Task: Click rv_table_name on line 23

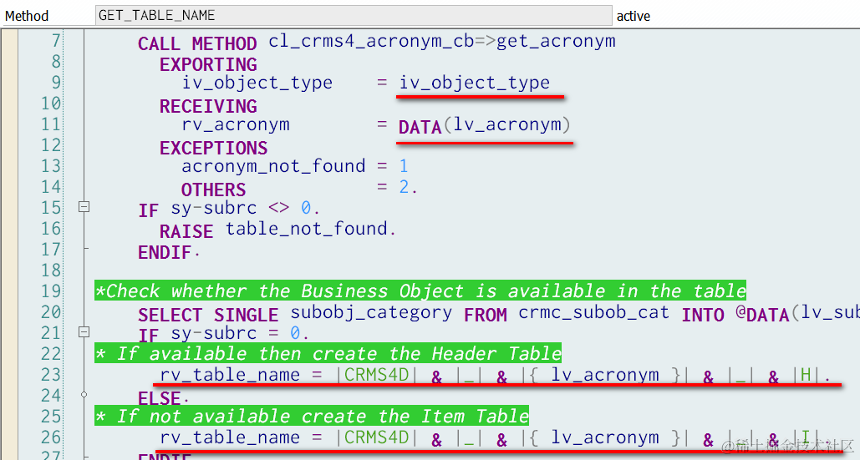Action: coord(231,375)
